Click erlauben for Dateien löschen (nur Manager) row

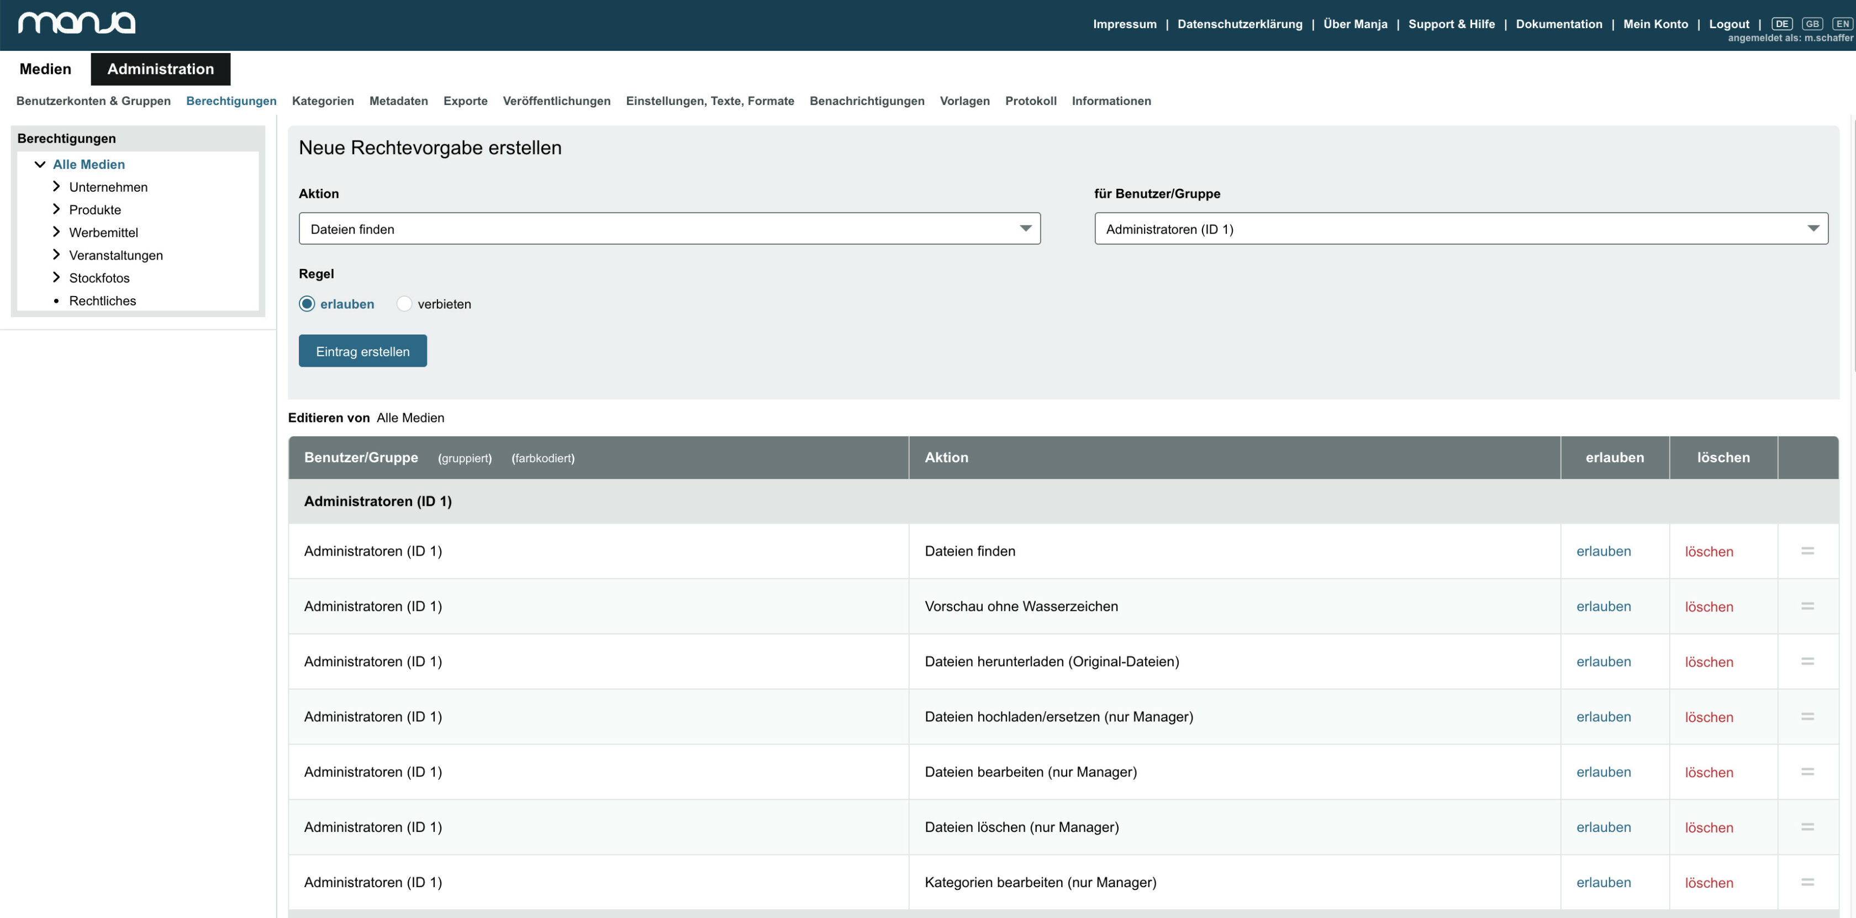click(1603, 826)
